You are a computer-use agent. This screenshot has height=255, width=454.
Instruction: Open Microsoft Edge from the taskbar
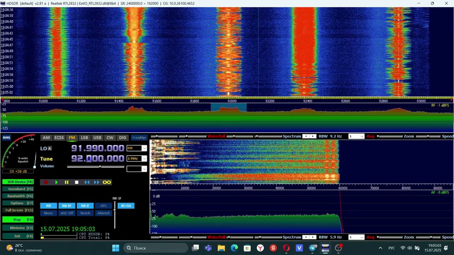234,248
